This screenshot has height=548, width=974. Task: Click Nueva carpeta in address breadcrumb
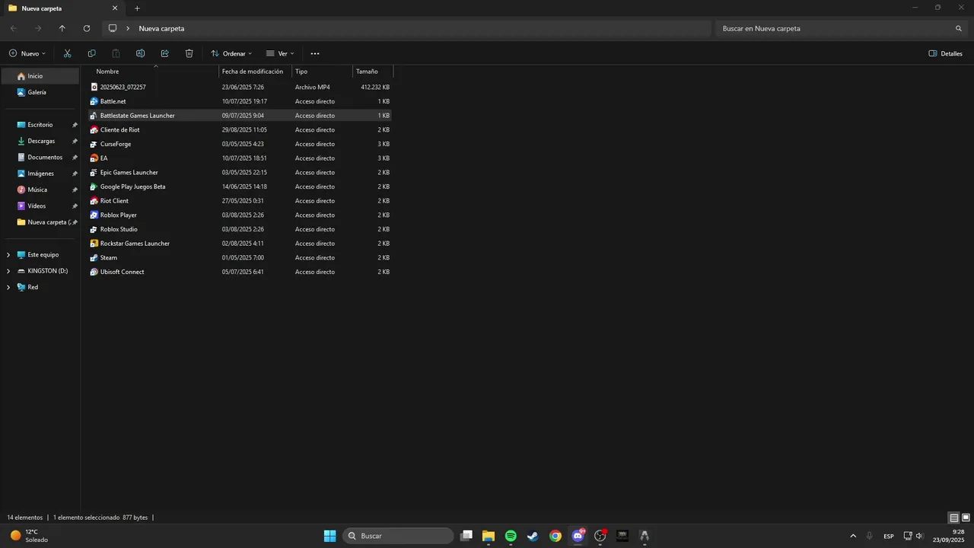click(161, 28)
